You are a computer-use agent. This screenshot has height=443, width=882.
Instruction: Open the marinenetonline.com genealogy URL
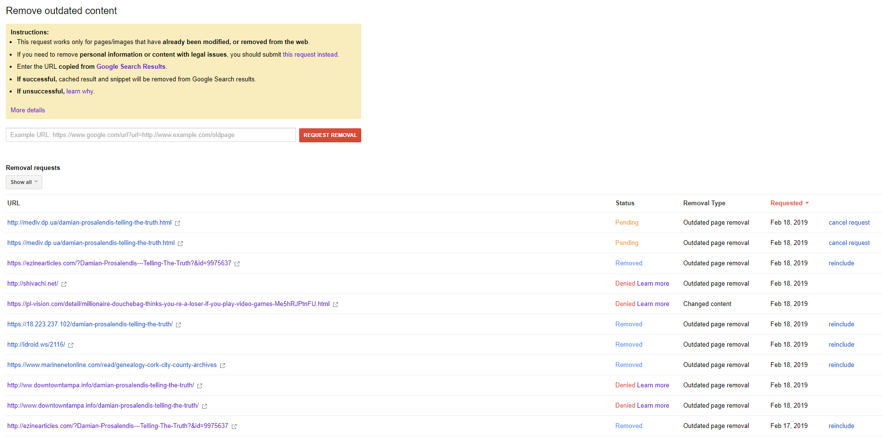point(112,365)
